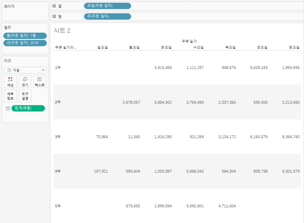Click the cell value 2,337,366

click(227, 102)
